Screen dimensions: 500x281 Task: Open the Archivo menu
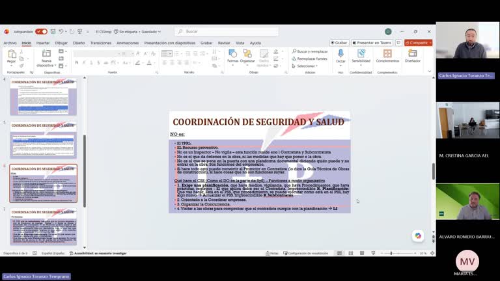click(10, 43)
